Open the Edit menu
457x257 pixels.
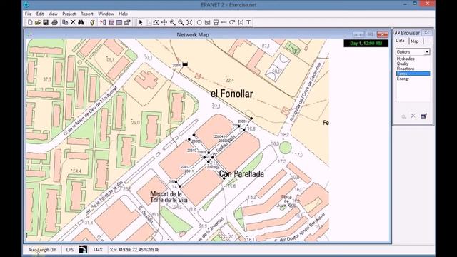click(x=40, y=14)
